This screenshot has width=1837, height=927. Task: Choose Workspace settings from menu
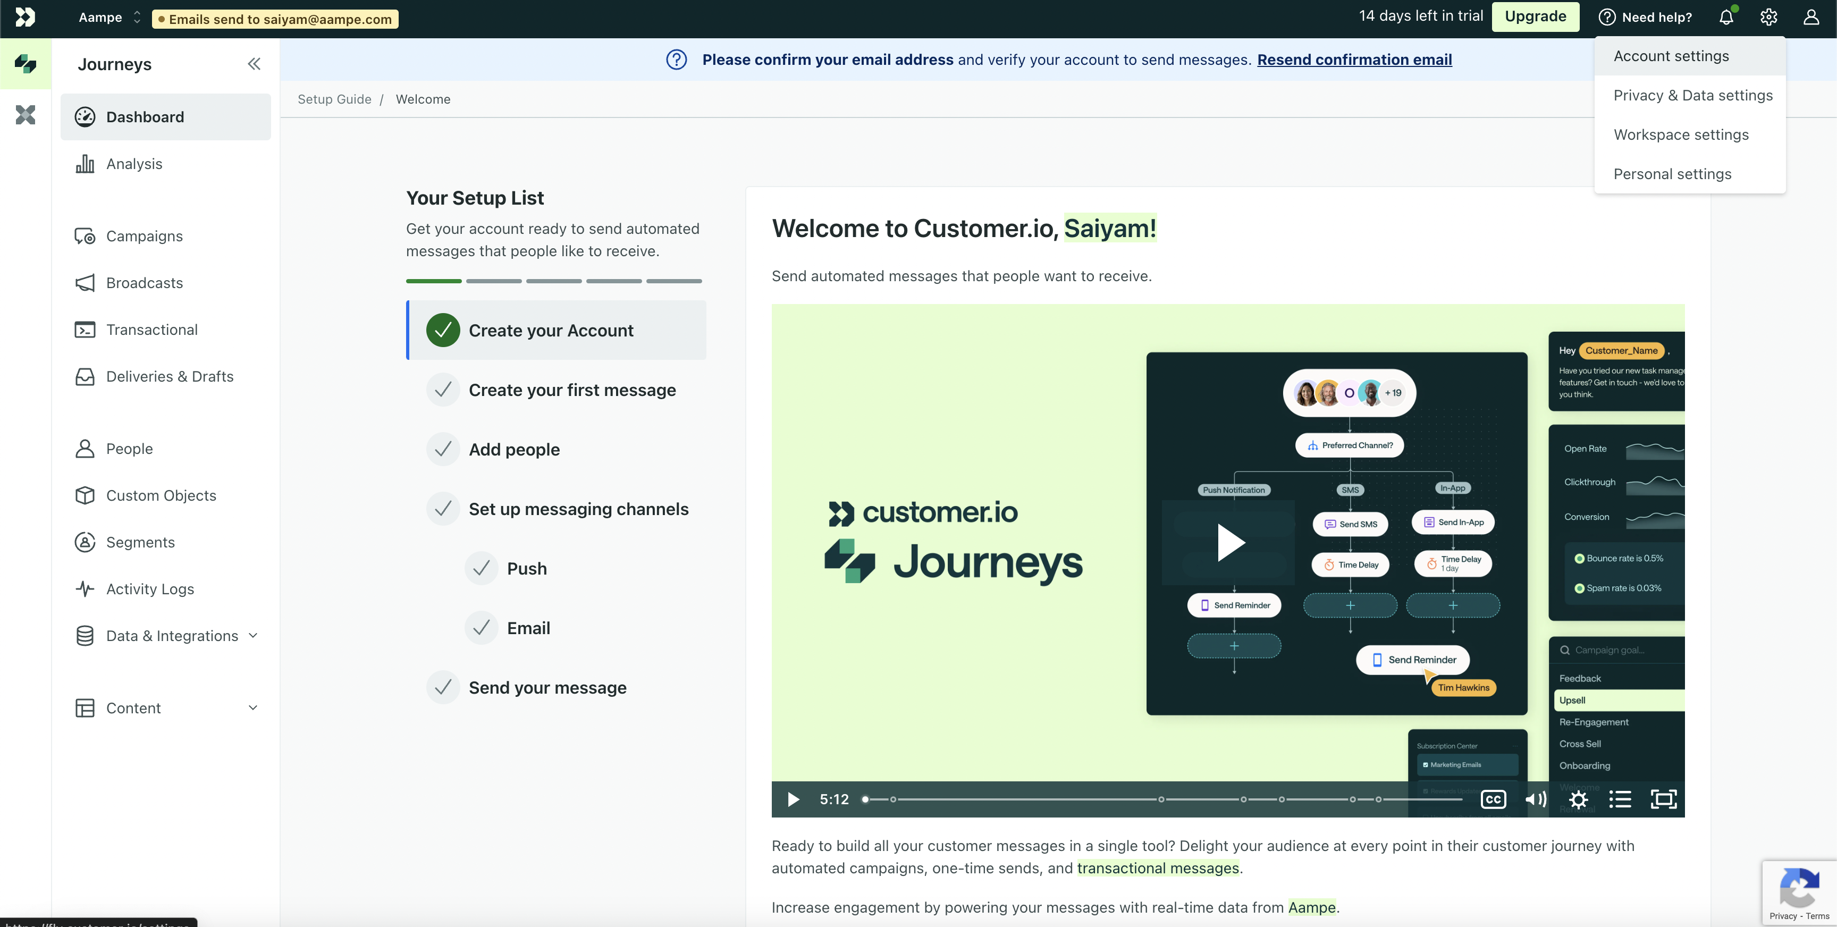click(x=1681, y=135)
